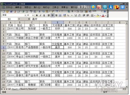Toggle Bold formatting button
This screenshot has width=130, height=95.
click(37, 15)
